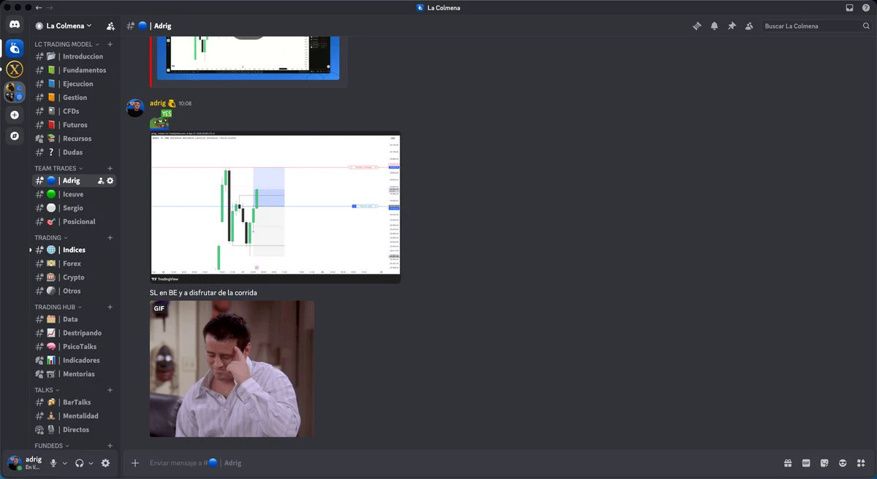Screen dimensions: 877x479
Task: Open the Indices channel
Action: point(74,250)
